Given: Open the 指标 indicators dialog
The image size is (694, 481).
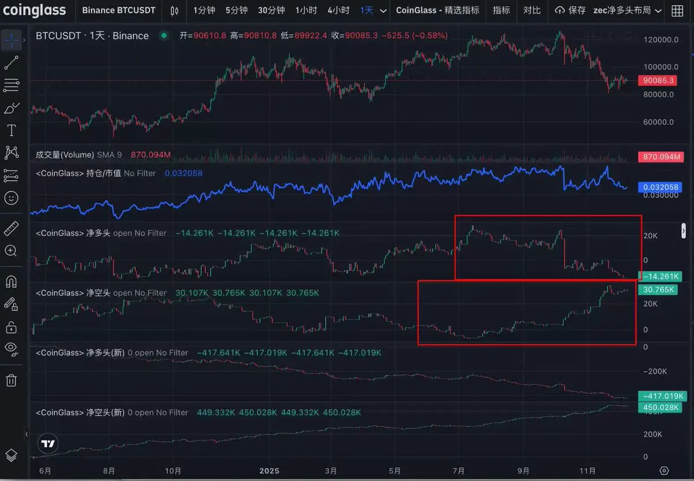Looking at the screenshot, I should point(501,10).
